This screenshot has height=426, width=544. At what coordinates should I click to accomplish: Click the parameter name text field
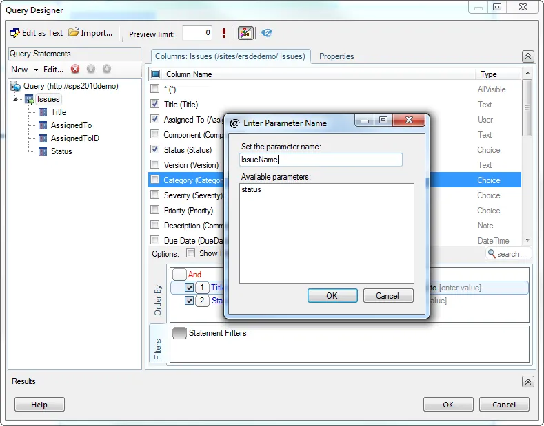321,160
